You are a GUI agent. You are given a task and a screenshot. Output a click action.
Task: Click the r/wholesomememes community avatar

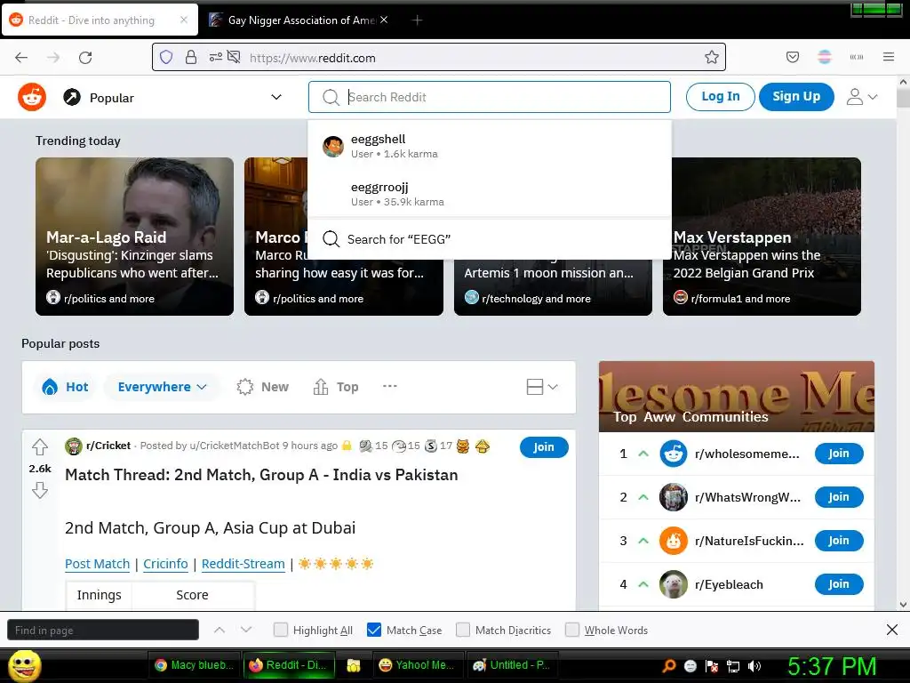pos(674,454)
